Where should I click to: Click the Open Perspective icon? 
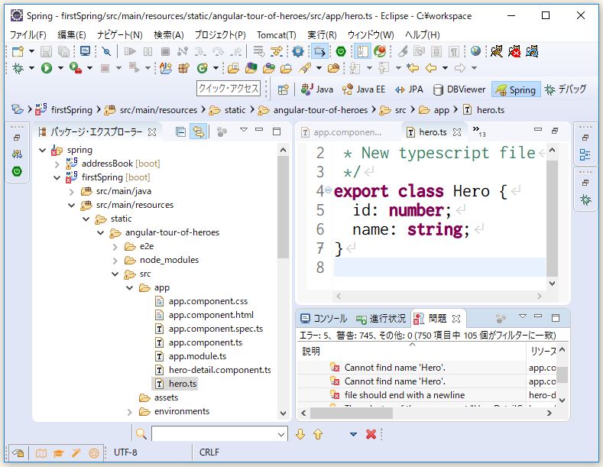pos(283,89)
